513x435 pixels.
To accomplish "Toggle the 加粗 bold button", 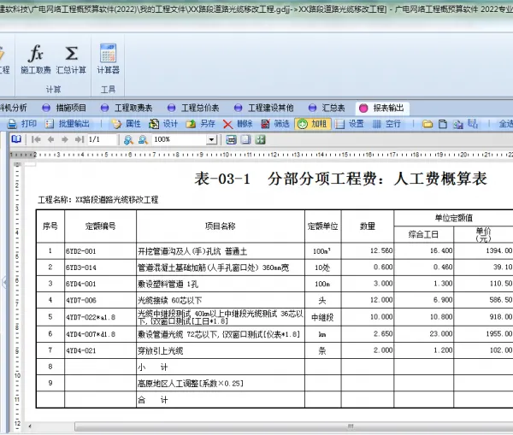I will [x=312, y=124].
